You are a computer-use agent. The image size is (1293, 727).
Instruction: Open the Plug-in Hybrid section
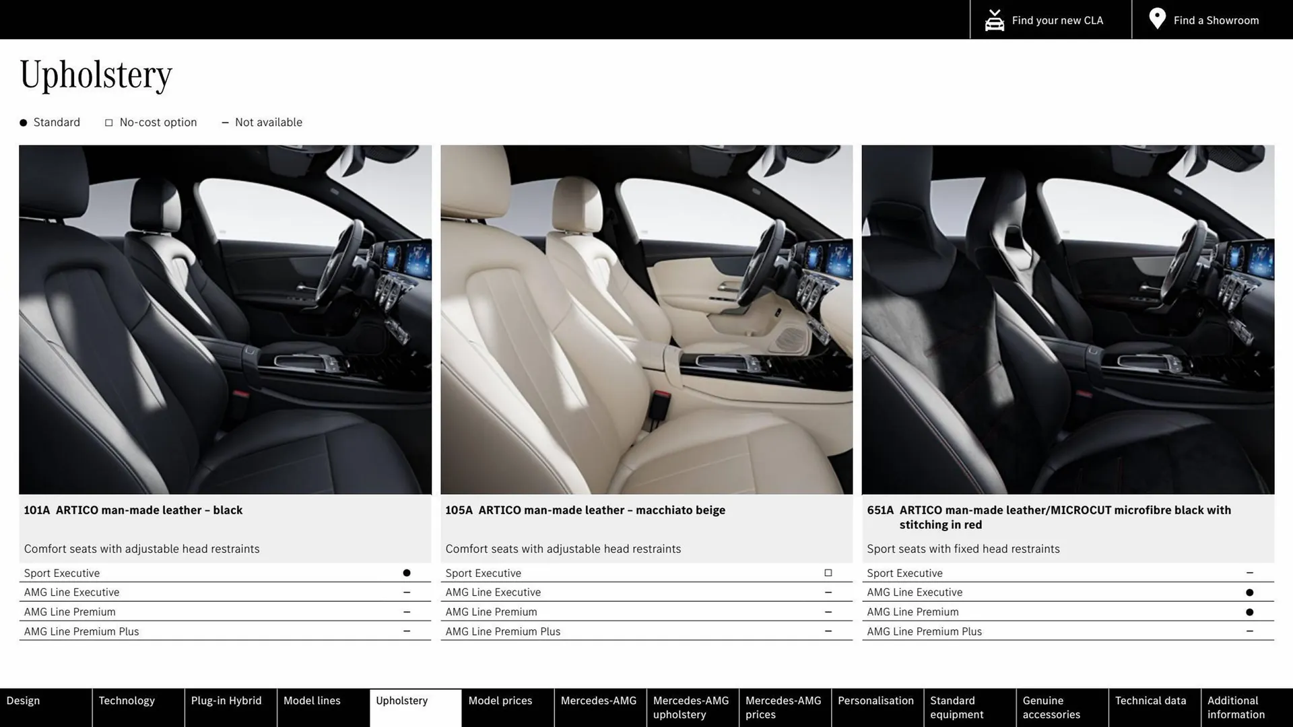[226, 700]
